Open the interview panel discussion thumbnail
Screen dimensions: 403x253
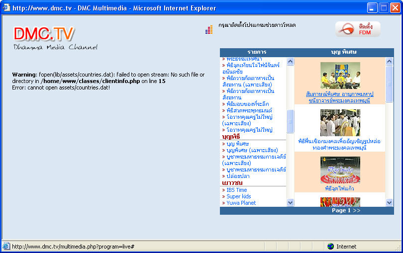tap(340, 76)
